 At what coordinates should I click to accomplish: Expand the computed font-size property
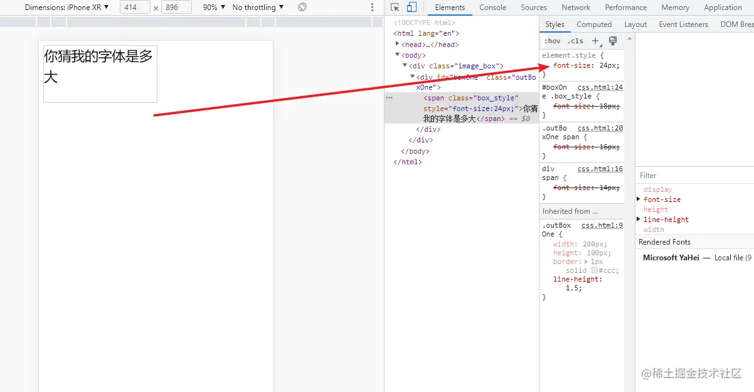(639, 199)
